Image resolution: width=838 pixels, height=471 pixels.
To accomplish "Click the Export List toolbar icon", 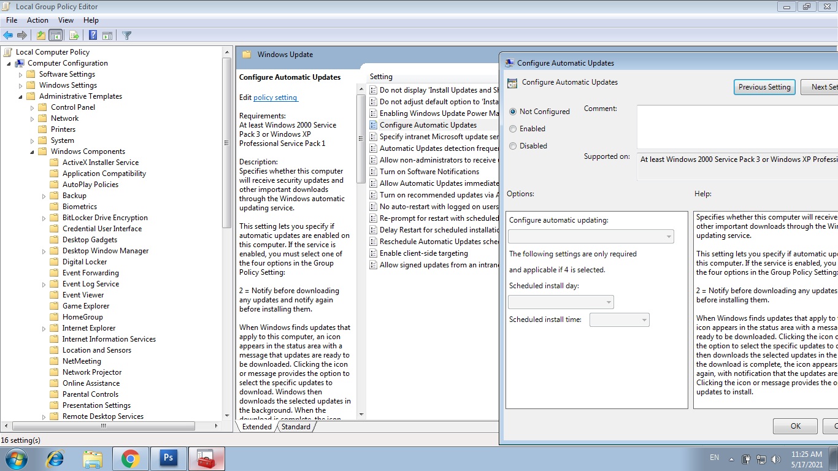I will click(x=74, y=36).
